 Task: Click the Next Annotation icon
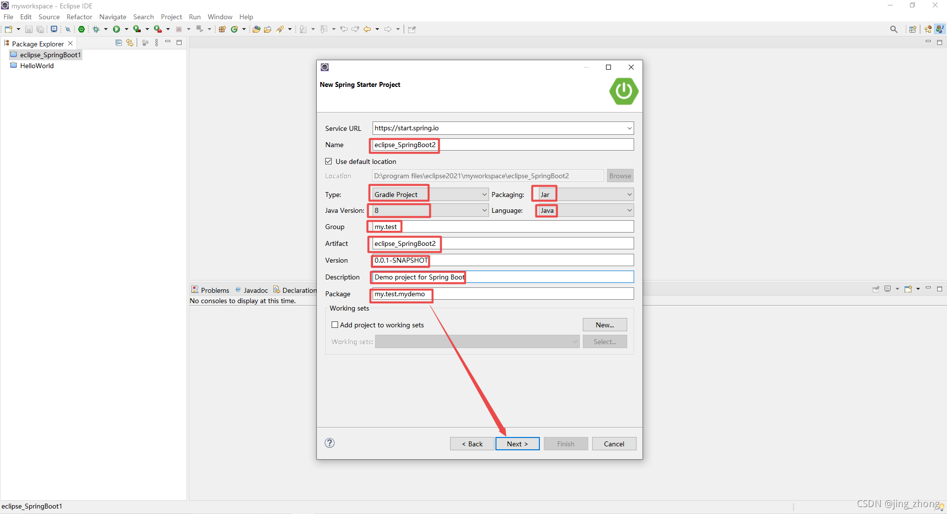click(303, 29)
